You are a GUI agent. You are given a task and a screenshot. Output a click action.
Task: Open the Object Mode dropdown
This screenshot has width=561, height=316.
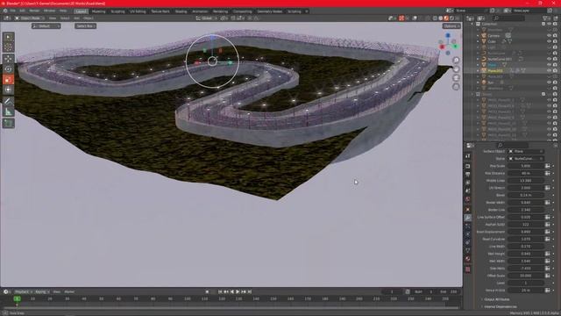[x=30, y=18]
